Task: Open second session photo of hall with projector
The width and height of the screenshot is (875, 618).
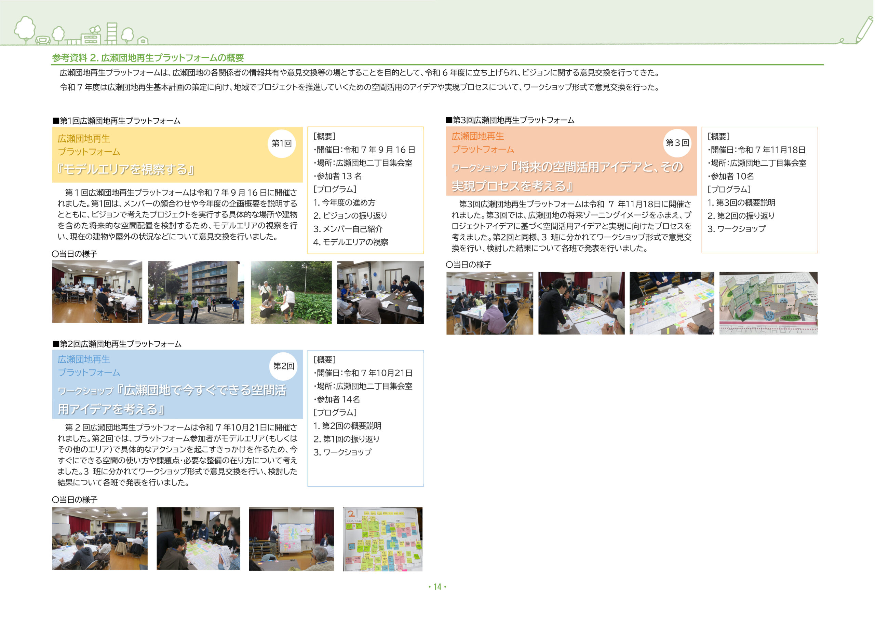Action: [100, 538]
